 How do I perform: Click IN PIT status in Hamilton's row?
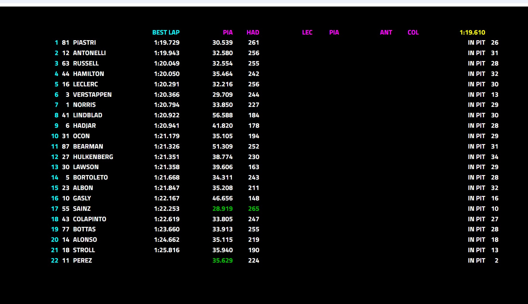pyautogui.click(x=476, y=74)
